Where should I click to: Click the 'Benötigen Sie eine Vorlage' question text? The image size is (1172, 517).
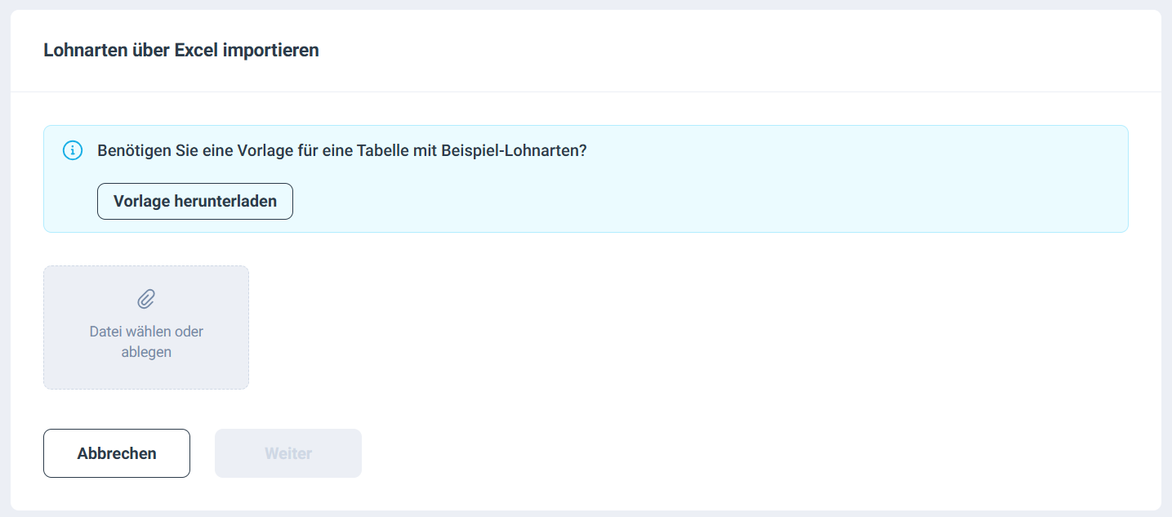point(341,151)
